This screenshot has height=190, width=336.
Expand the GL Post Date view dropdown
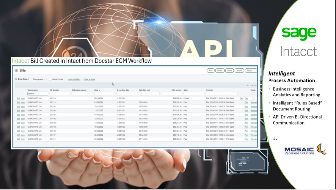click(x=22, y=79)
